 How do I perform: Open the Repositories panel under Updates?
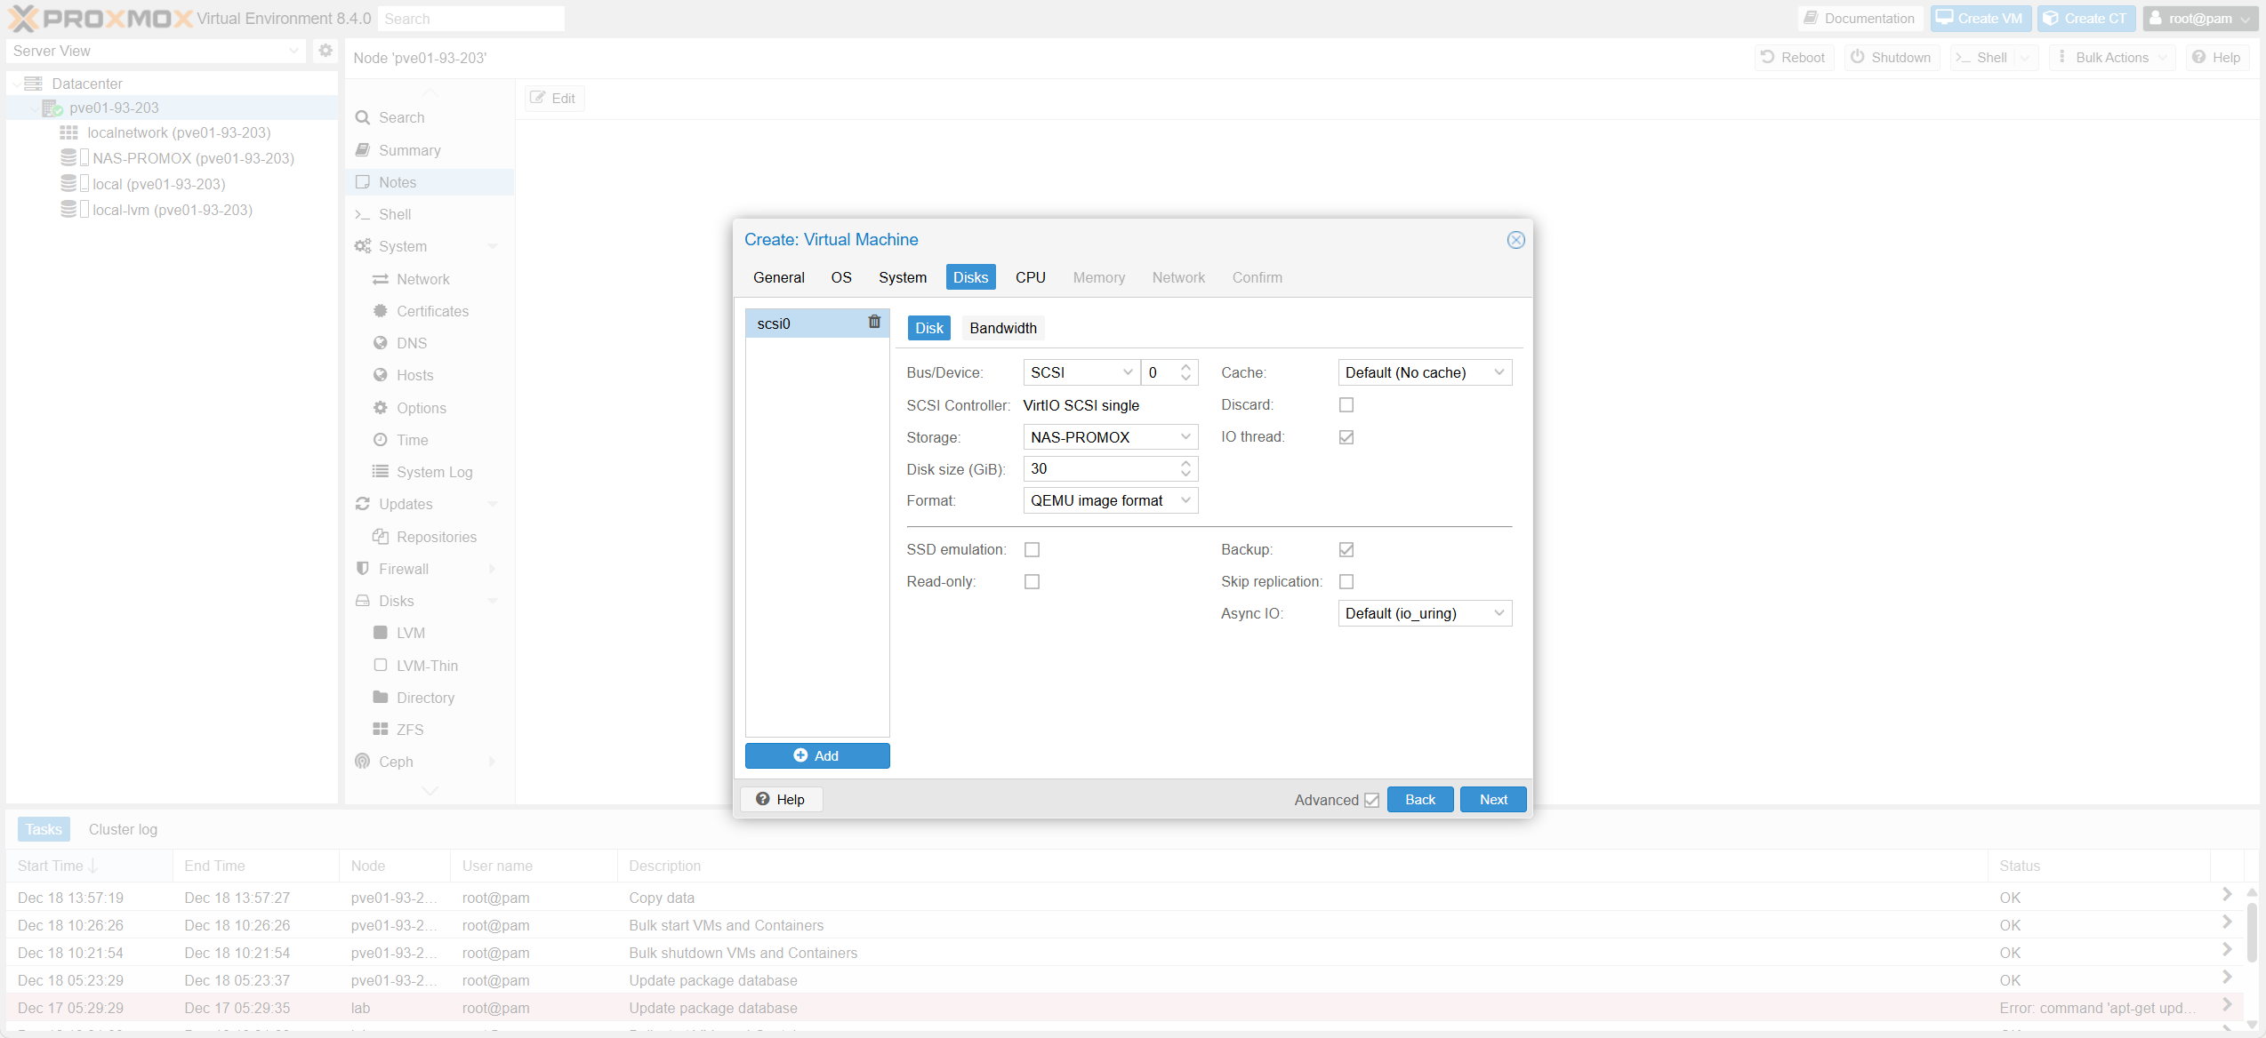[x=437, y=537]
